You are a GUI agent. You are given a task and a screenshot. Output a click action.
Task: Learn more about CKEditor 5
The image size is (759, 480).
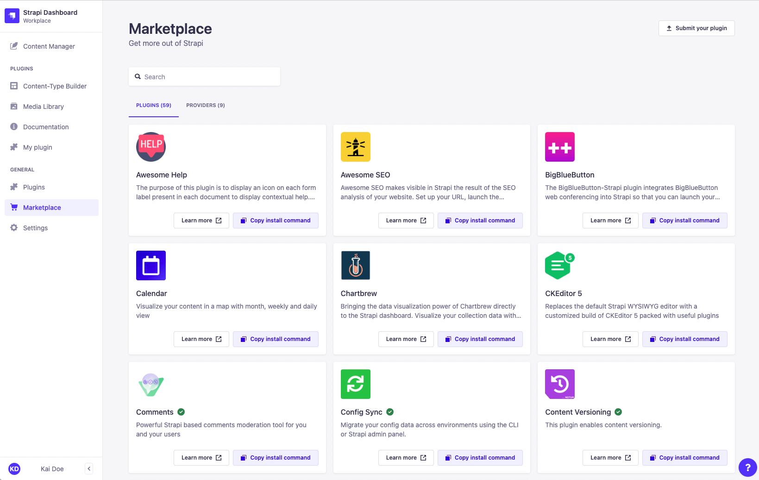[x=610, y=339]
